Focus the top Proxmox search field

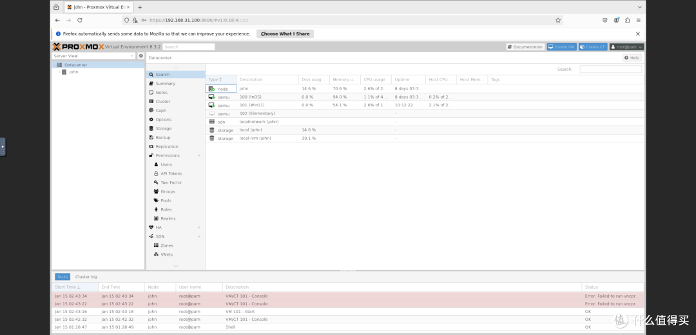[189, 46]
